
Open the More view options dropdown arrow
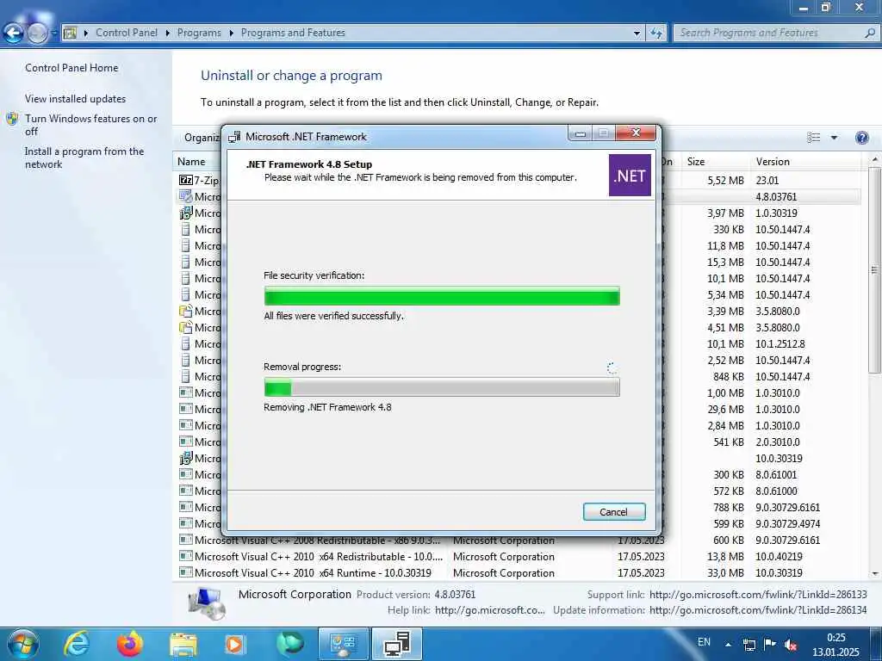click(x=834, y=138)
